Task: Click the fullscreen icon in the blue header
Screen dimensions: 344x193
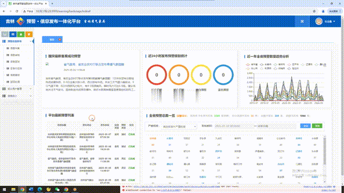Action: pos(302,21)
